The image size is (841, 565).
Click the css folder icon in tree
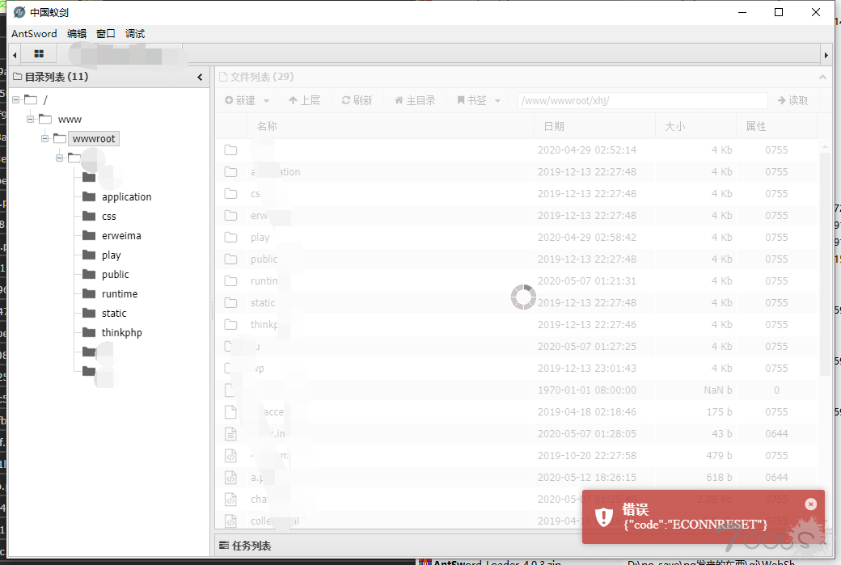click(89, 216)
